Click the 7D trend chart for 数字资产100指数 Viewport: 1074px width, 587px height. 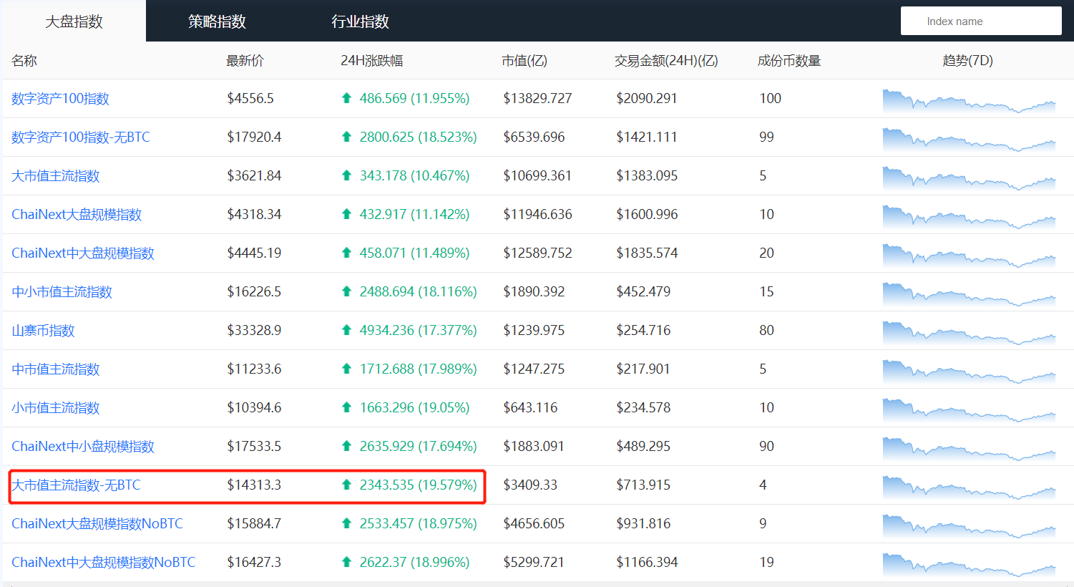(x=969, y=101)
